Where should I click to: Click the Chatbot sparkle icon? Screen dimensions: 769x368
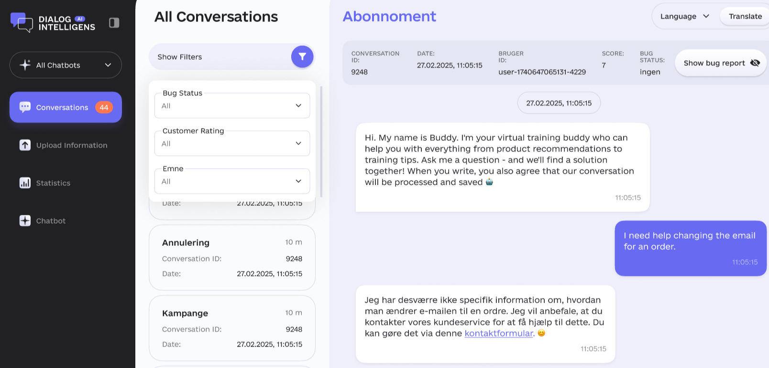[25, 221]
